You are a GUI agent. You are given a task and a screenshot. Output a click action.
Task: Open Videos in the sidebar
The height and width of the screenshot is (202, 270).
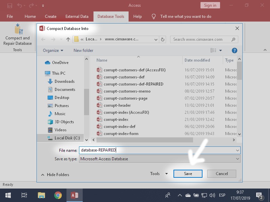57,130
